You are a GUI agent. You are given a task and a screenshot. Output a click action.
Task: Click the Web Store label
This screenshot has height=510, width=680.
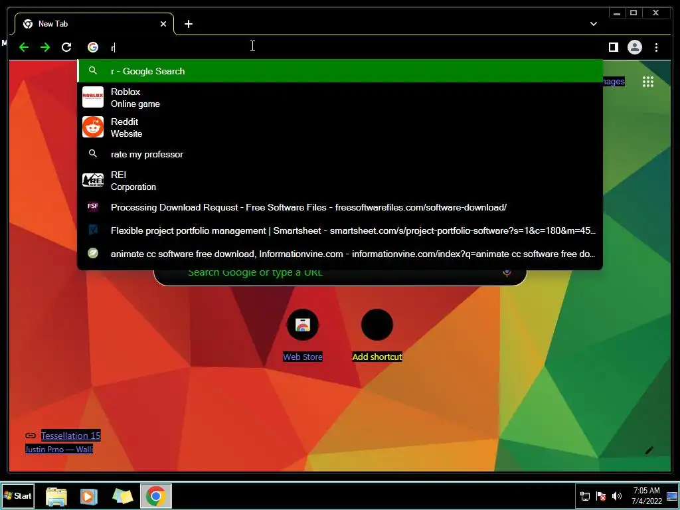click(x=303, y=357)
